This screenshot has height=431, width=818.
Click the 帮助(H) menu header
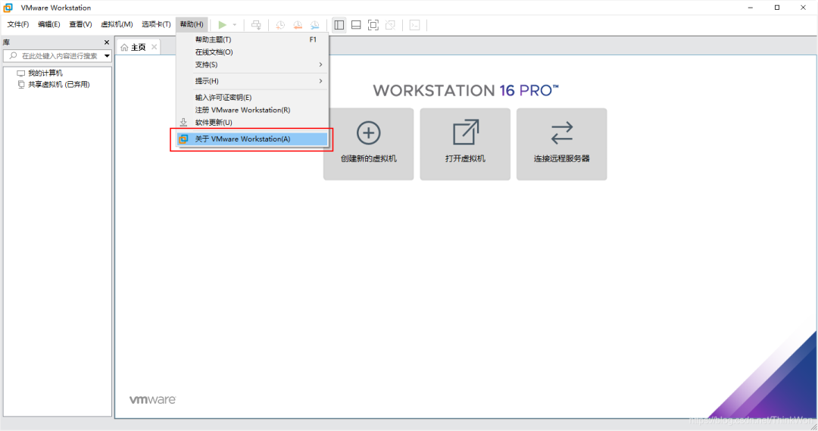click(x=192, y=24)
